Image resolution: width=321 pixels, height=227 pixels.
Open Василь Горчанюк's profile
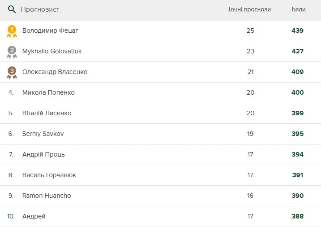[49, 175]
